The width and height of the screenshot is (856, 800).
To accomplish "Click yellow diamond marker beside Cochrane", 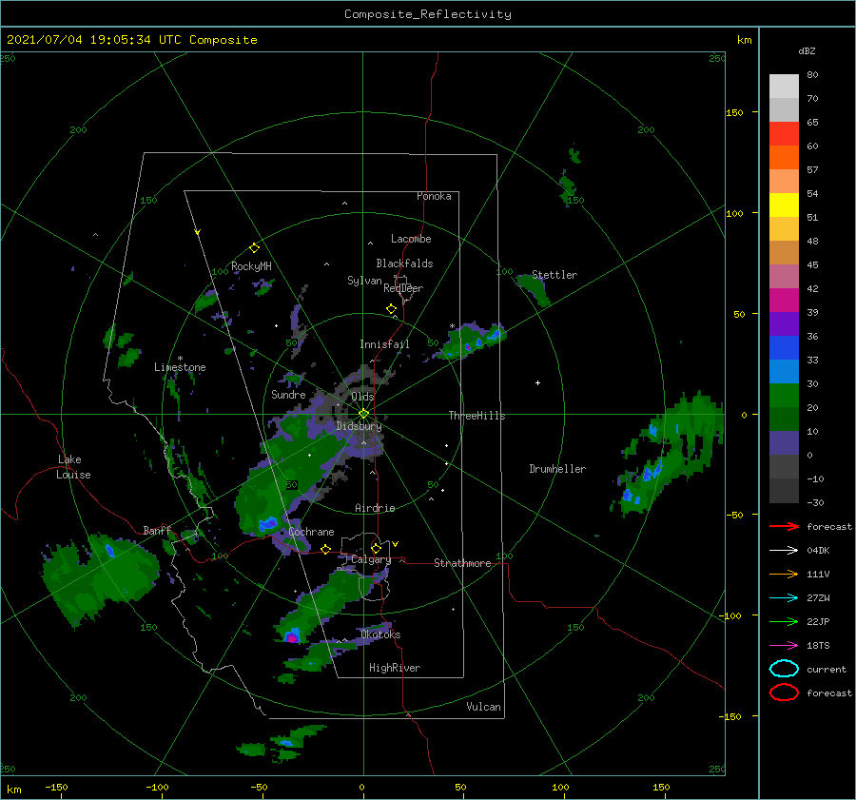I will pos(326,549).
